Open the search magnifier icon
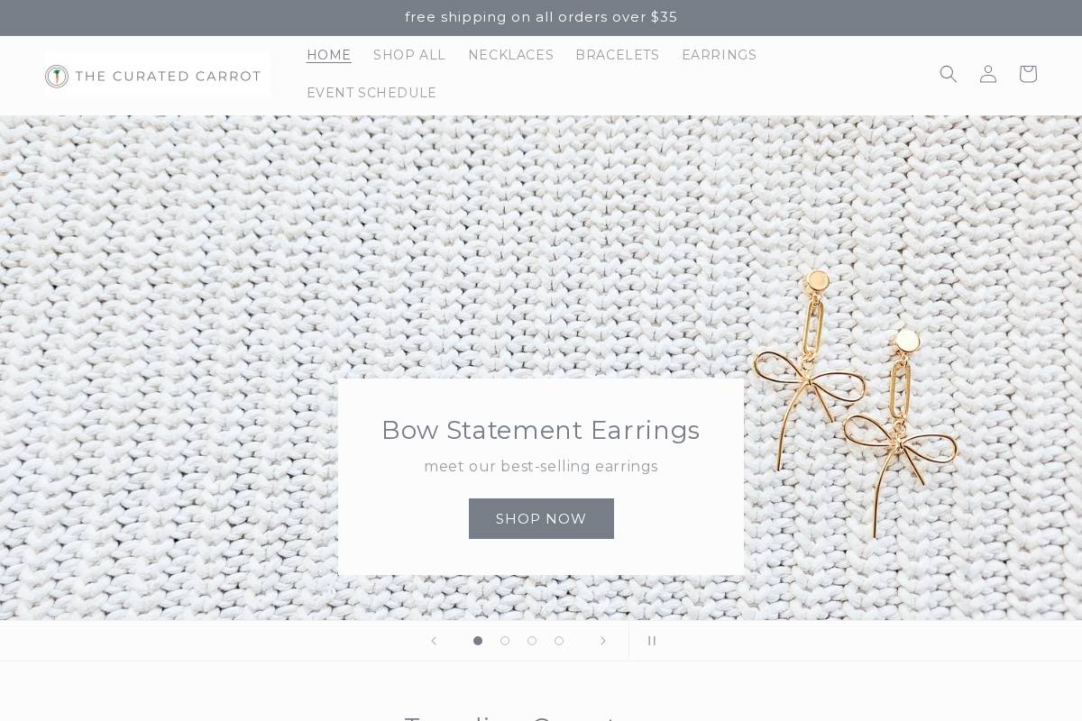 tap(948, 74)
